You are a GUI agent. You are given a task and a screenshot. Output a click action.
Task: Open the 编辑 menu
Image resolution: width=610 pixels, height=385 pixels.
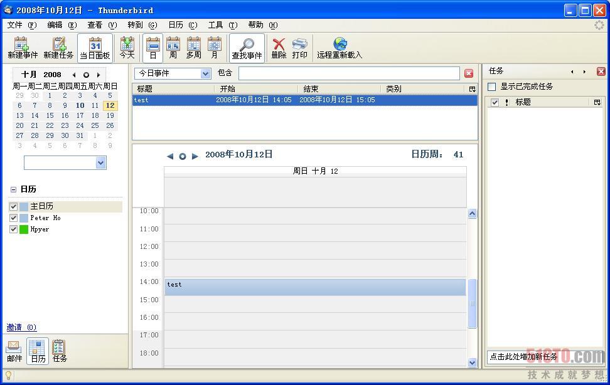(x=62, y=25)
